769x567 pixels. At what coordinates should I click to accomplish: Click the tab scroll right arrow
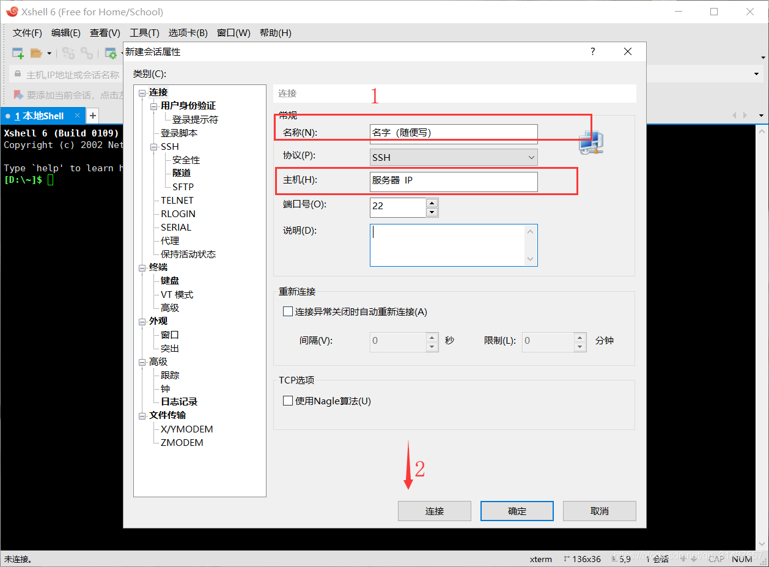pos(745,115)
